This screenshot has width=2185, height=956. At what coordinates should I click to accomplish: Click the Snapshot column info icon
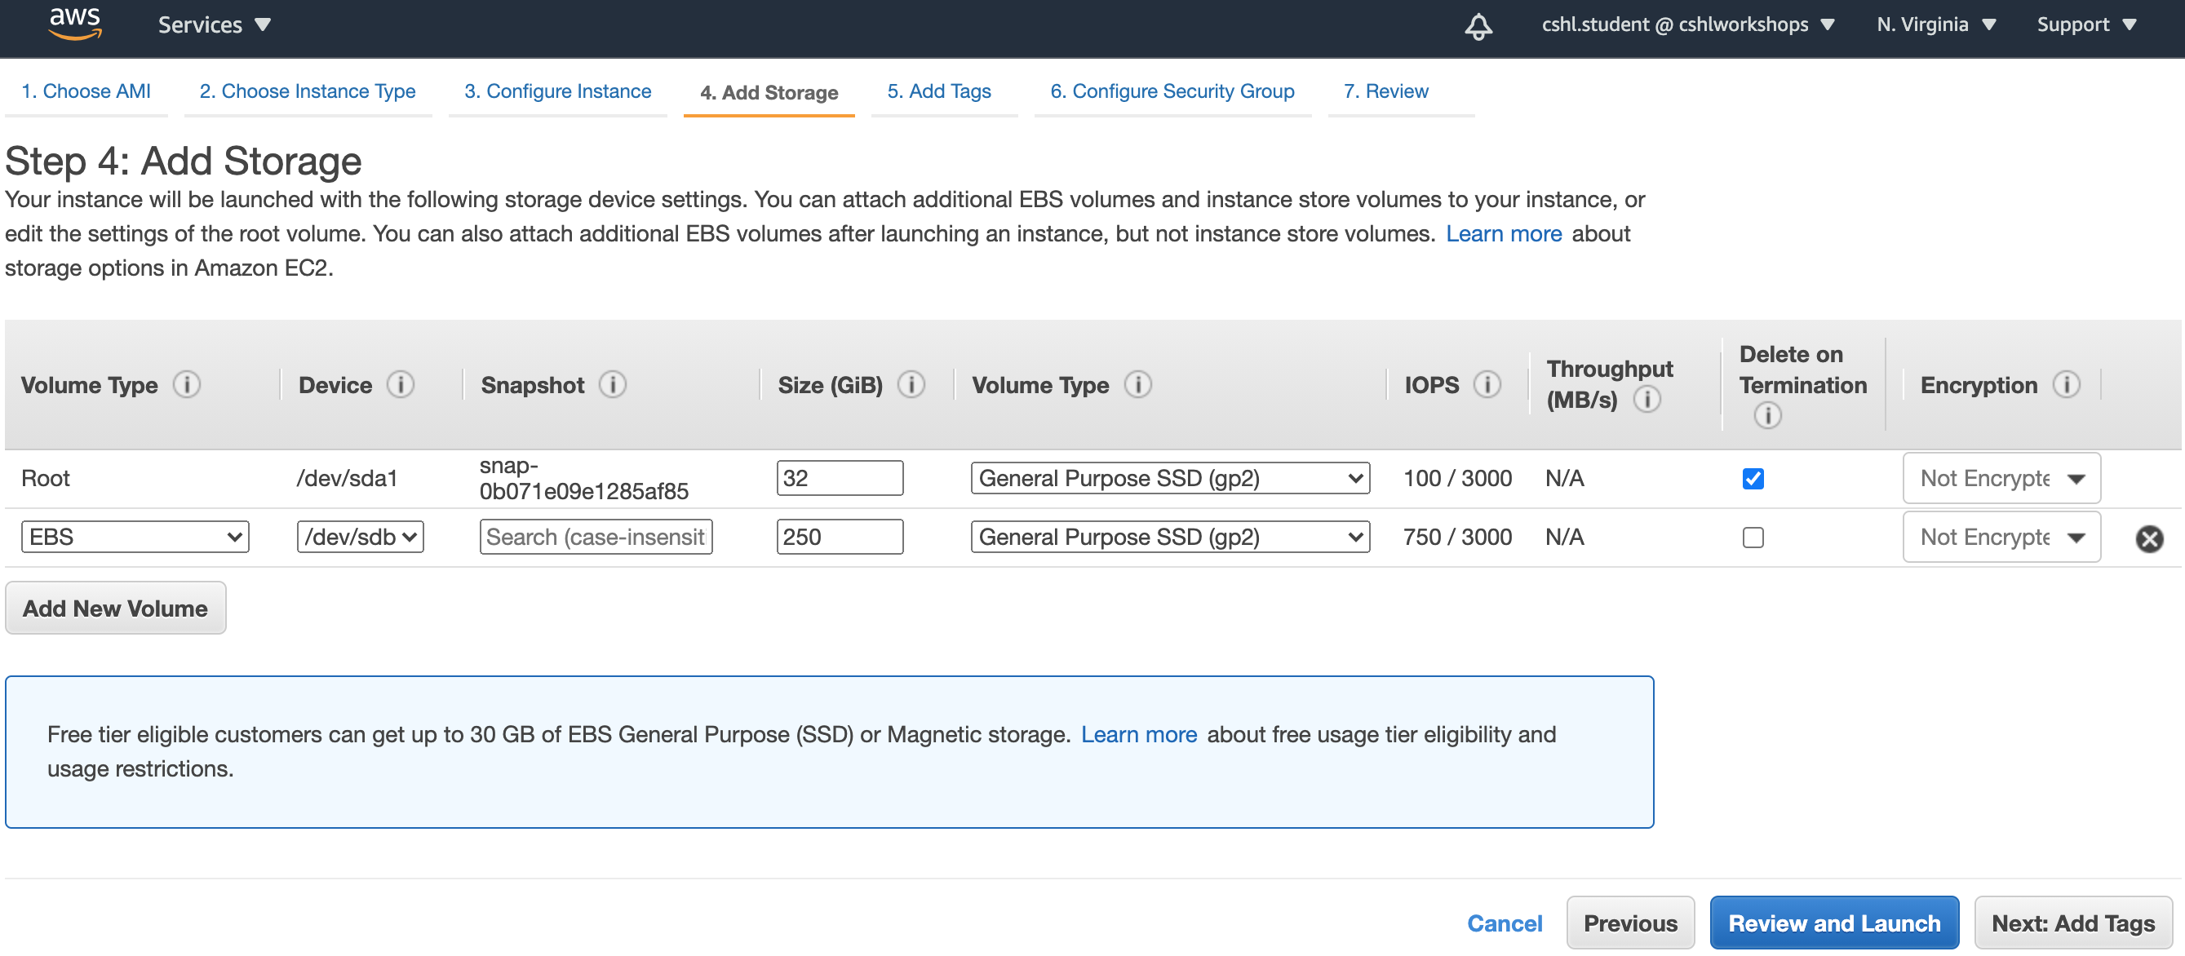tap(613, 384)
